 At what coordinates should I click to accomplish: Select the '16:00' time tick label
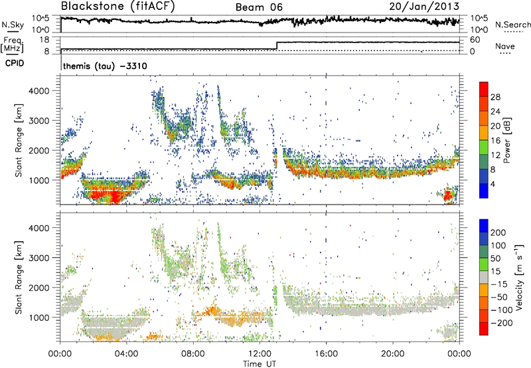[x=326, y=354]
